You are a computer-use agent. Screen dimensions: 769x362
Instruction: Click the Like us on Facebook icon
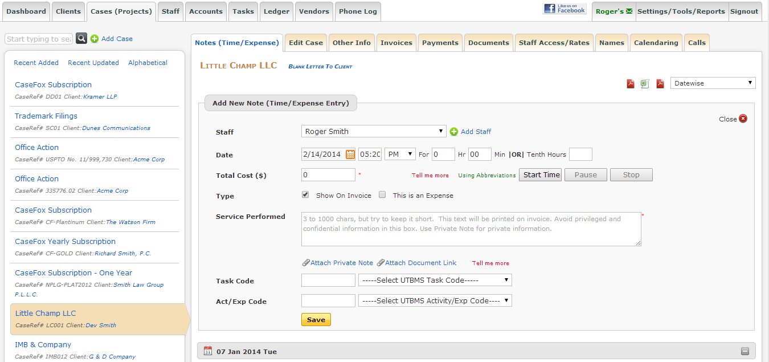[565, 9]
